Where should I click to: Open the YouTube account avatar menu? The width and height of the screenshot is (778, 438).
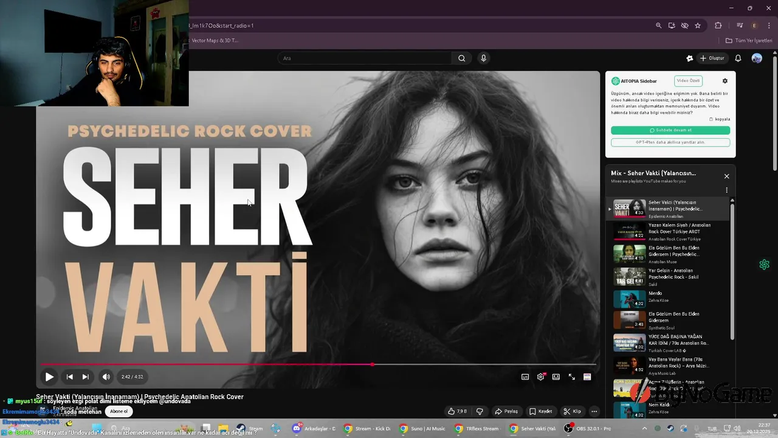coord(757,58)
